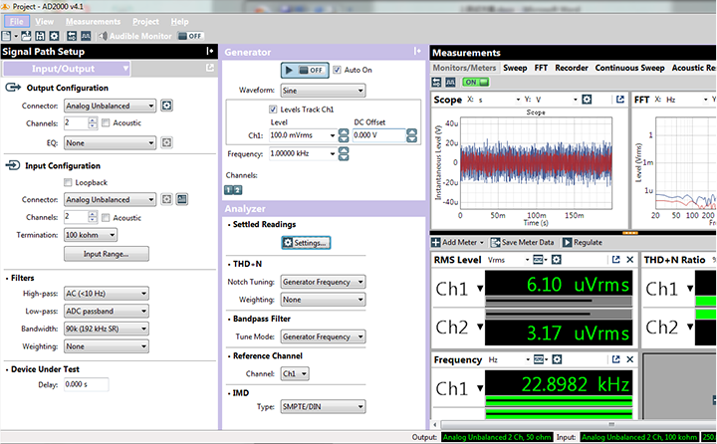Image resolution: width=717 pixels, height=444 pixels.
Task: Click the Audible Monitor speaker icon
Action: [x=103, y=36]
